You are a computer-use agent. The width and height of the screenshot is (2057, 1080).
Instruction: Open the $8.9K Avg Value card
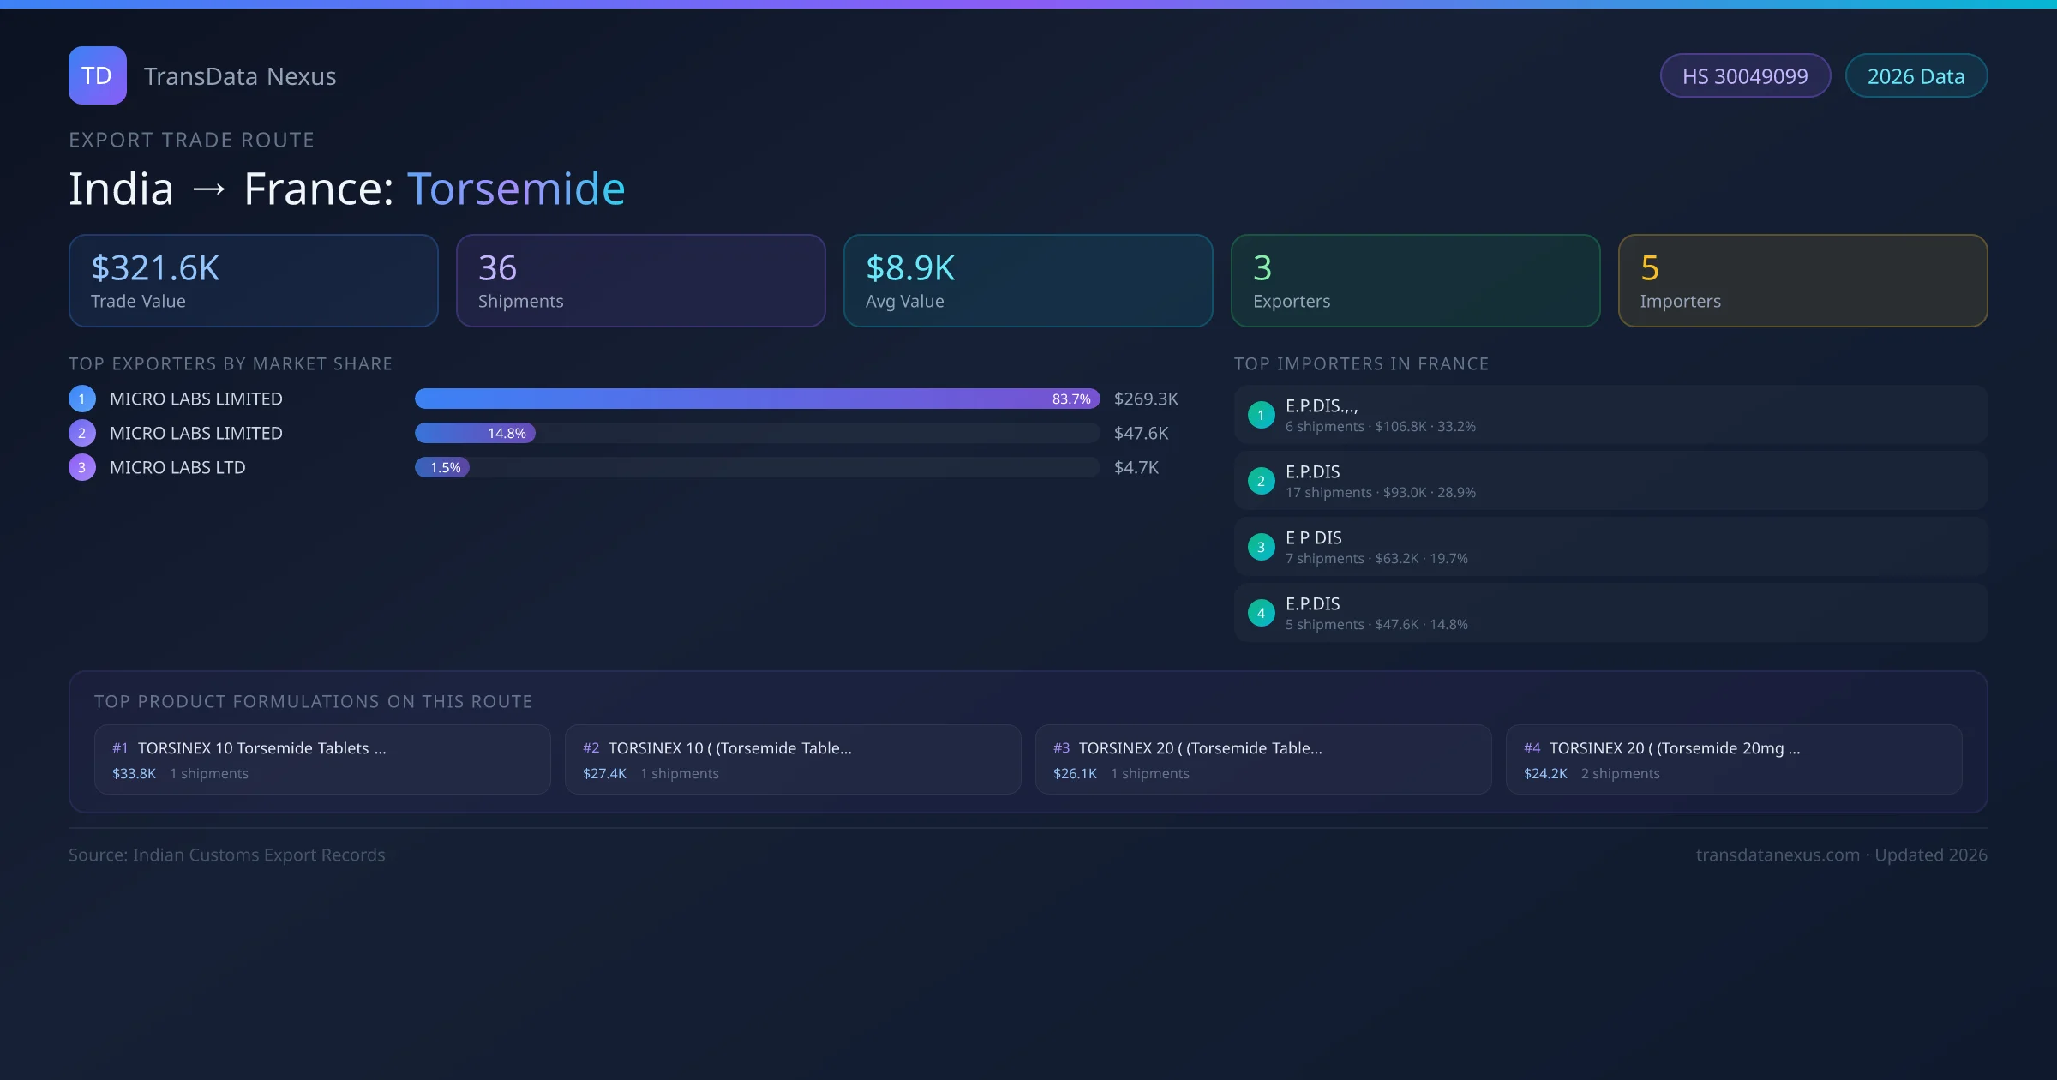click(x=1028, y=280)
